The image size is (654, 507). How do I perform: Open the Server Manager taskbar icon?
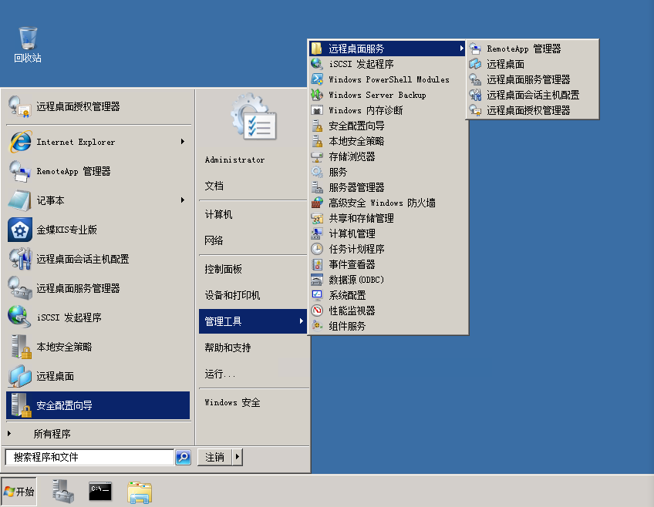point(63,492)
